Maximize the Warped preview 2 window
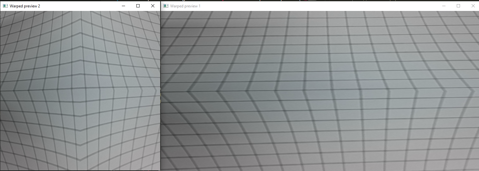 (x=138, y=6)
